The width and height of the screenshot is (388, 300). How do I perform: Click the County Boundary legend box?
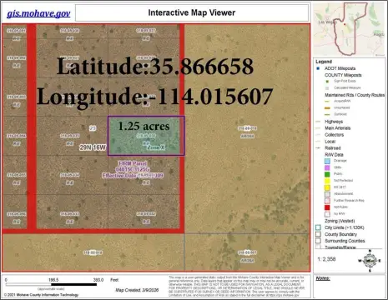pyautogui.click(x=318, y=234)
